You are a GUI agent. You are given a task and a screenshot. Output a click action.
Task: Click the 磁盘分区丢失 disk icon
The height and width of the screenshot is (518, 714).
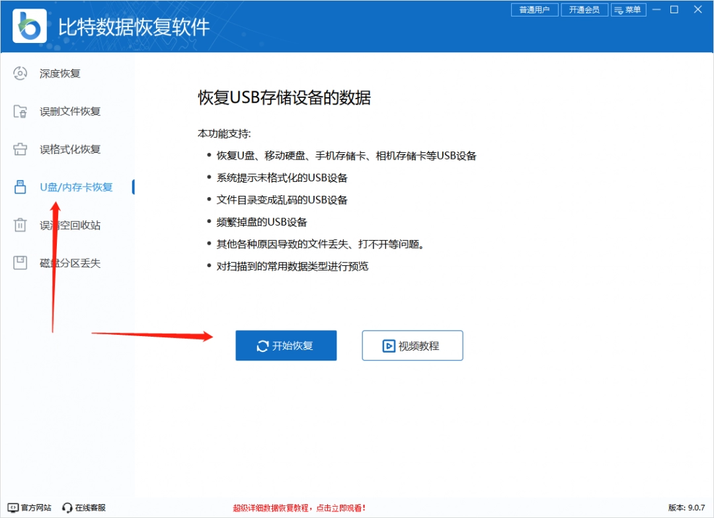(x=20, y=263)
